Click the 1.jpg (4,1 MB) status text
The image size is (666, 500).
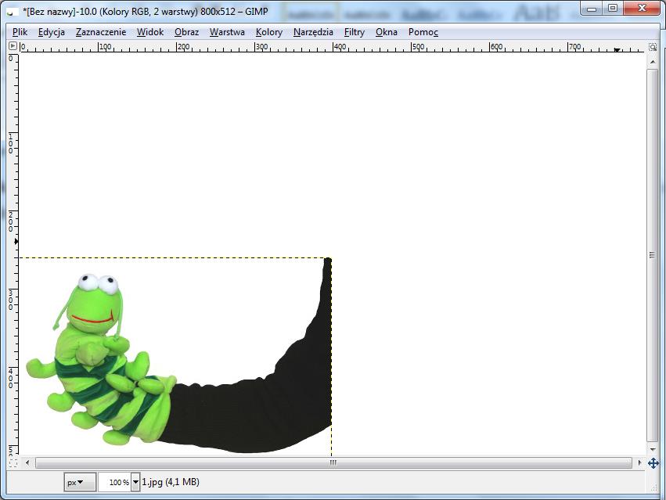(171, 482)
